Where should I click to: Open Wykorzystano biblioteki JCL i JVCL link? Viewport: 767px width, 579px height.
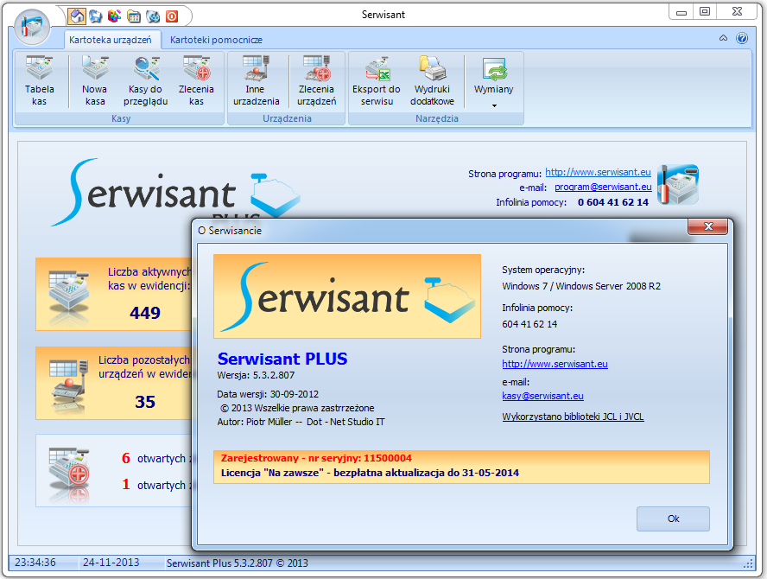[573, 417]
